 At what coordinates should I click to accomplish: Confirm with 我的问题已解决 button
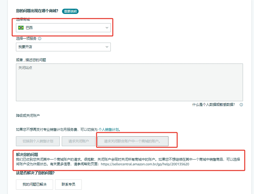35,184
